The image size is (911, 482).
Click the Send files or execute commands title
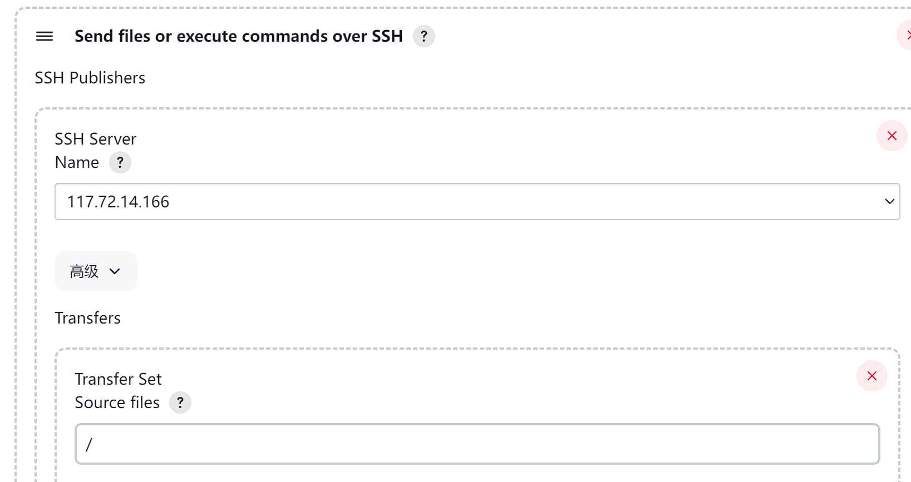tap(238, 36)
